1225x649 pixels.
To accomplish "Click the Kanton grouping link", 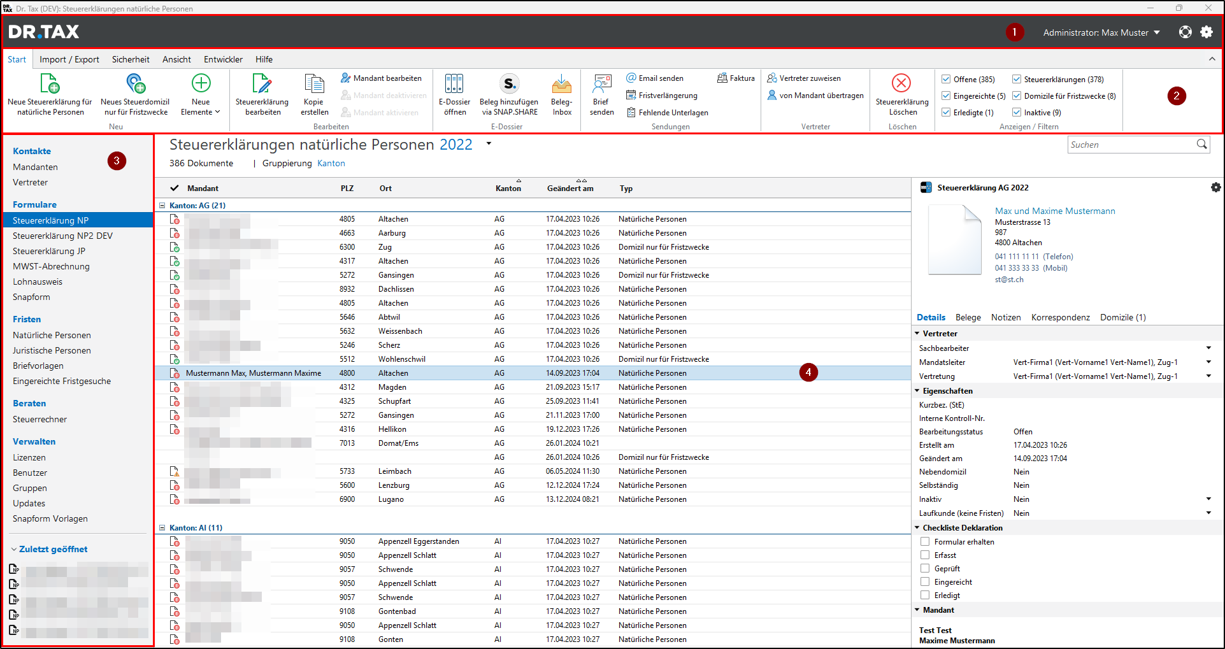I will 331,163.
